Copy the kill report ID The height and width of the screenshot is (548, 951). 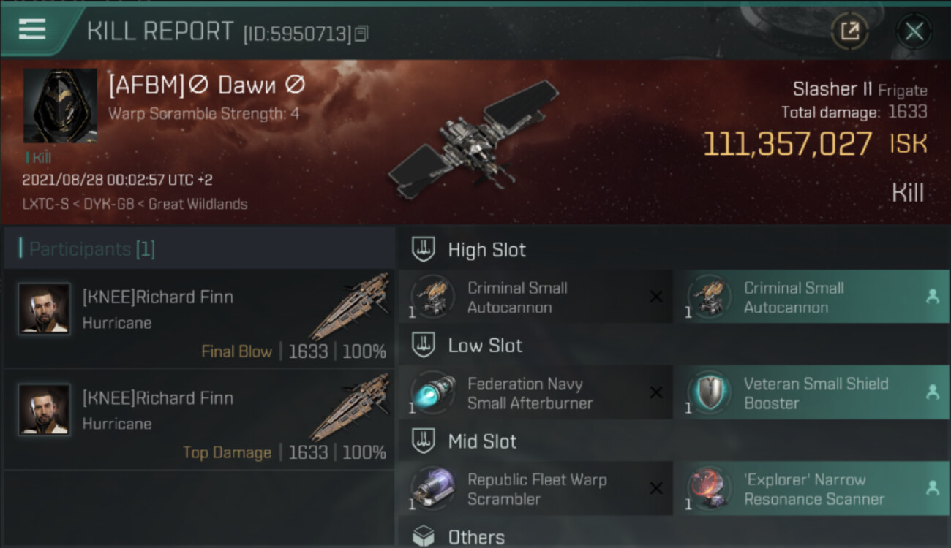click(x=361, y=34)
